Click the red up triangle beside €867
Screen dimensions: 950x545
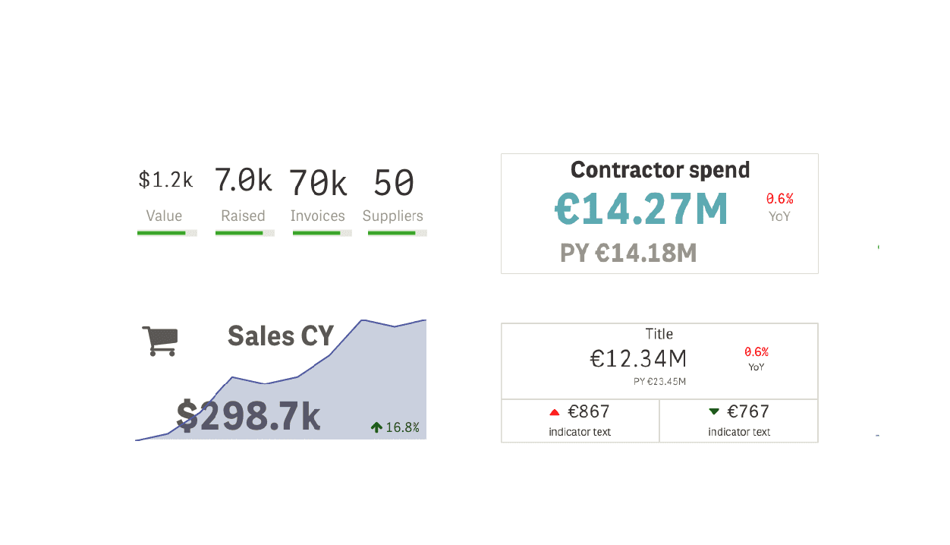click(555, 412)
